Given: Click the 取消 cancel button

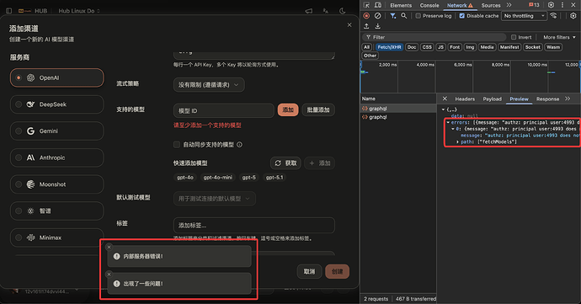Looking at the screenshot, I should (x=309, y=272).
